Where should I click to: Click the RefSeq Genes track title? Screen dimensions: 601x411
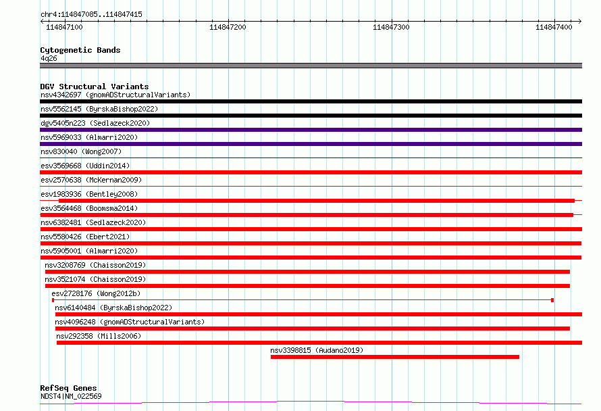pos(68,388)
